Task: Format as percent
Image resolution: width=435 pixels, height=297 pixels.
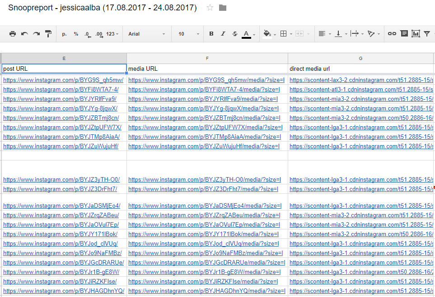Action: (x=76, y=34)
